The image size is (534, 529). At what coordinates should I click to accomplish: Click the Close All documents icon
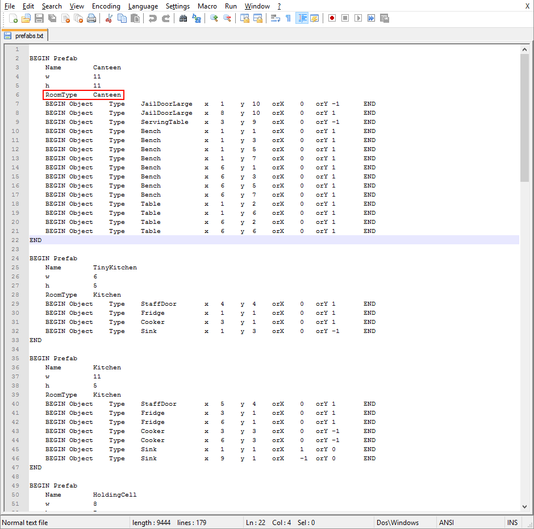point(78,18)
